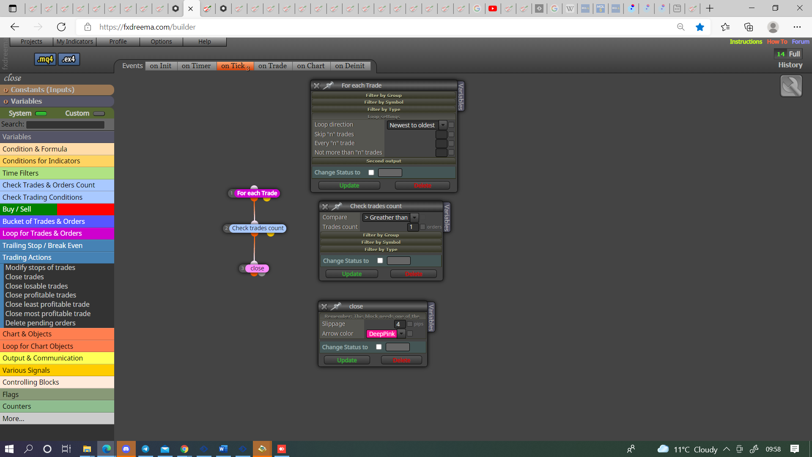Switch to the on Init event tab
The width and height of the screenshot is (812, 457).
pyautogui.click(x=161, y=66)
